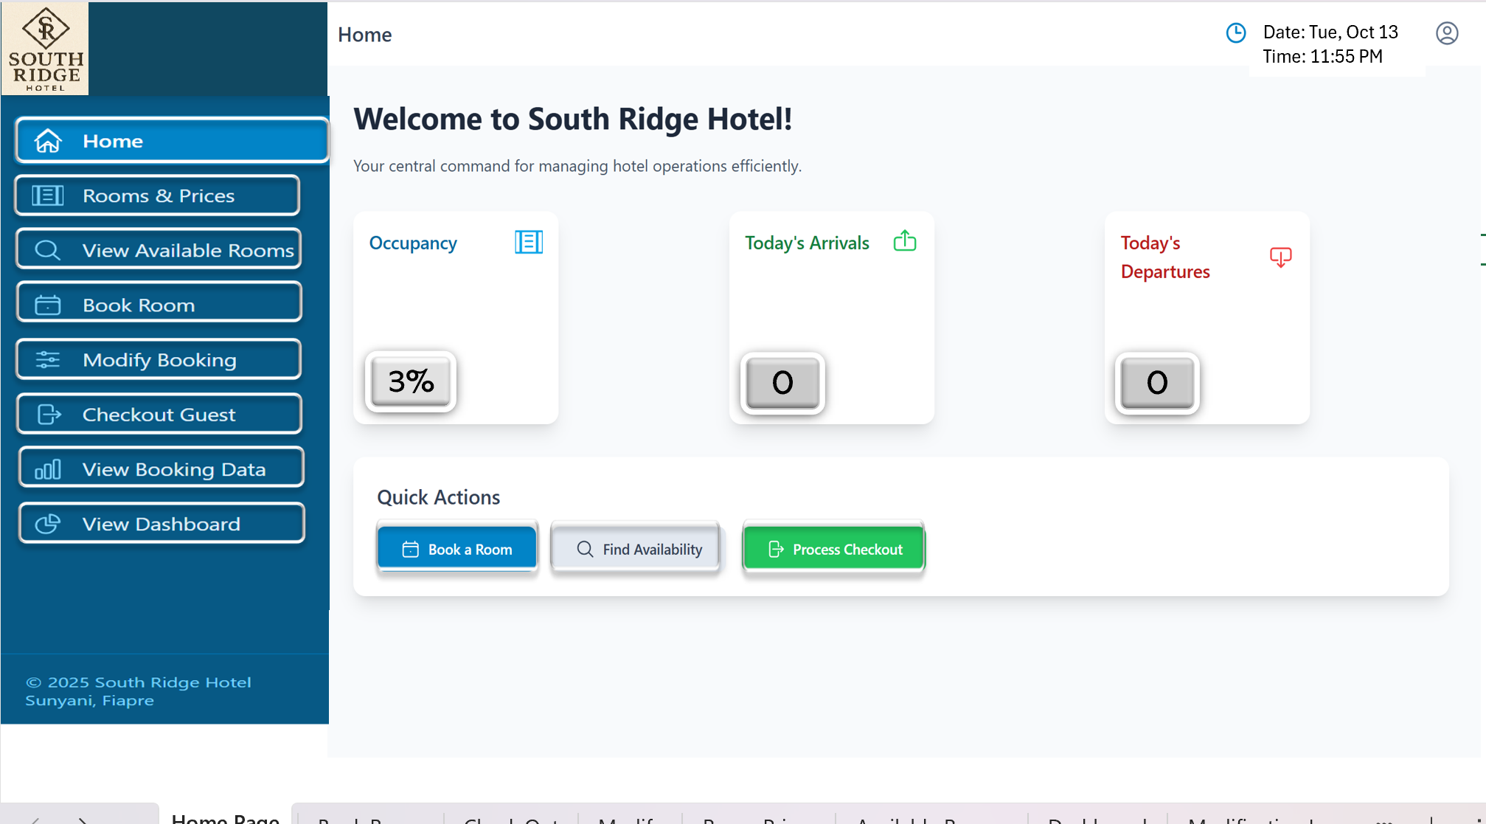Click the clock icon beside the date
This screenshot has width=1486, height=824.
click(x=1236, y=32)
